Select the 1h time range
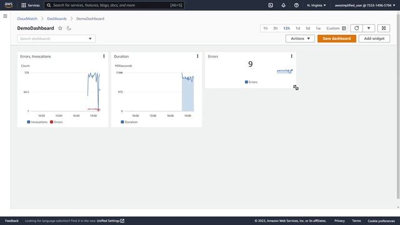This screenshot has width=400, height=225. 265,28
